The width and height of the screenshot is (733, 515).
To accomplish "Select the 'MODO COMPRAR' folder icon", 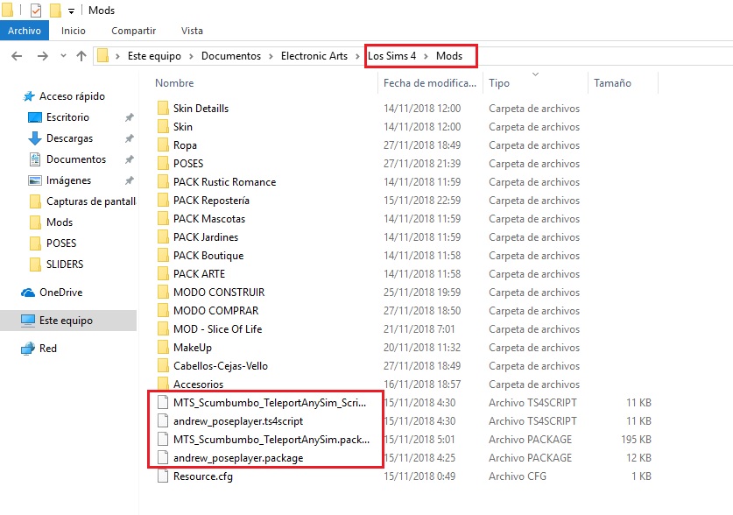I will 163,311.
